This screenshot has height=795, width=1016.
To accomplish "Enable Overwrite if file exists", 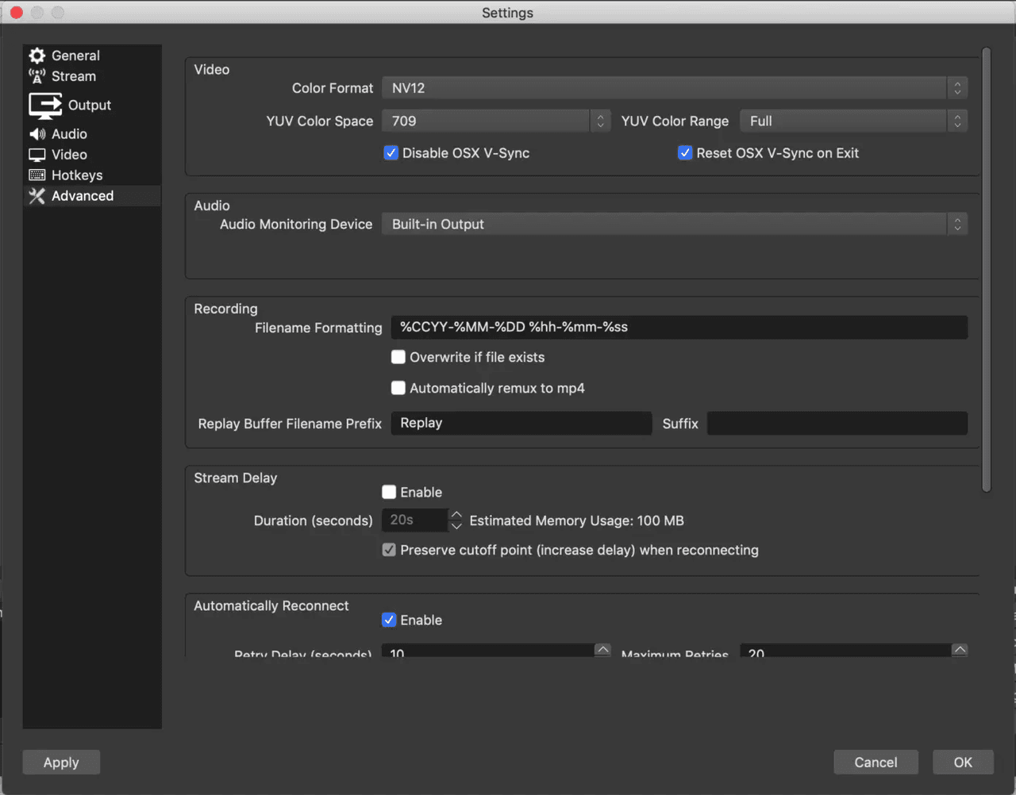I will pos(398,357).
